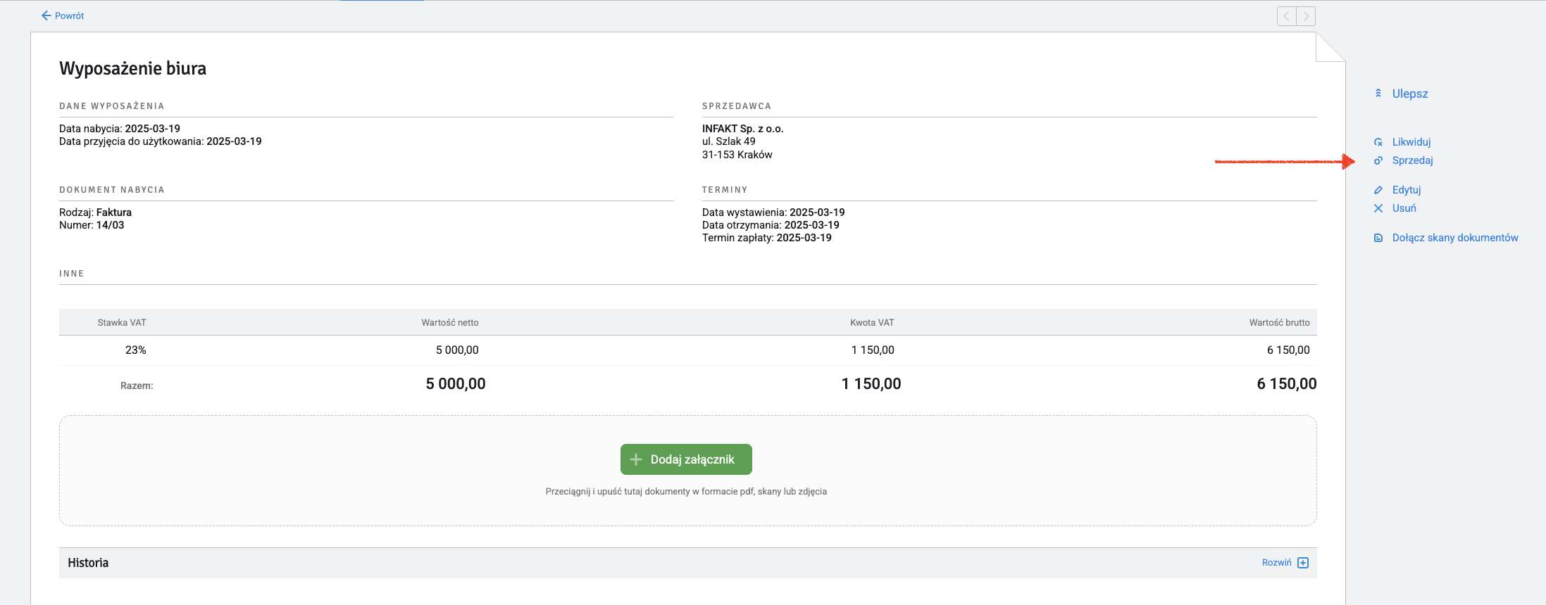Click the Termin zapłaty: 2025-03-19 line
The width and height of the screenshot is (1546, 605).
point(766,238)
